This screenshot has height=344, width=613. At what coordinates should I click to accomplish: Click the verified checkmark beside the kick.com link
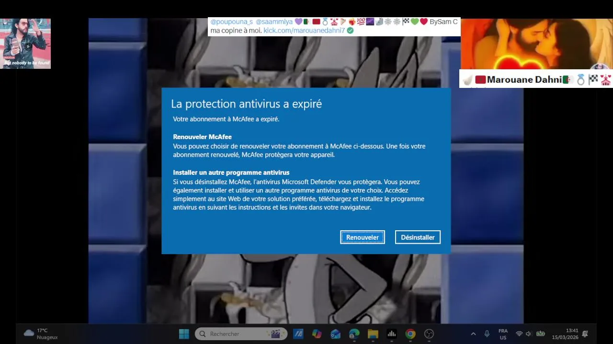tap(350, 30)
